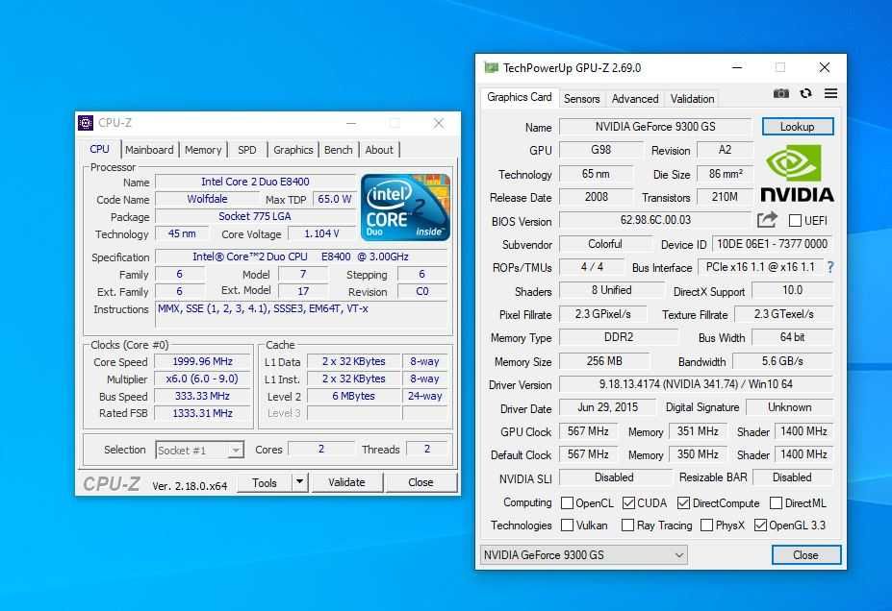Click the GPU-Z refresh icon
The height and width of the screenshot is (611, 892).
pyautogui.click(x=805, y=94)
